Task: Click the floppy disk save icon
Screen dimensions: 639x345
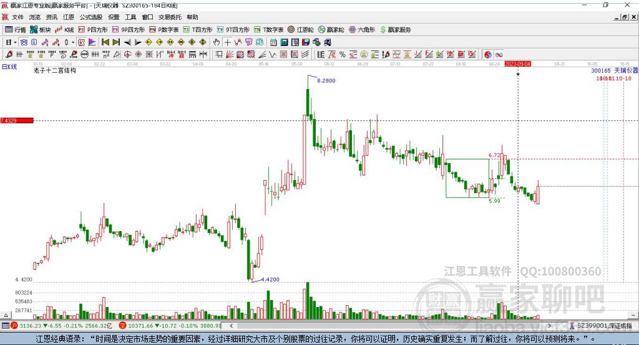Action: pyautogui.click(x=306, y=42)
